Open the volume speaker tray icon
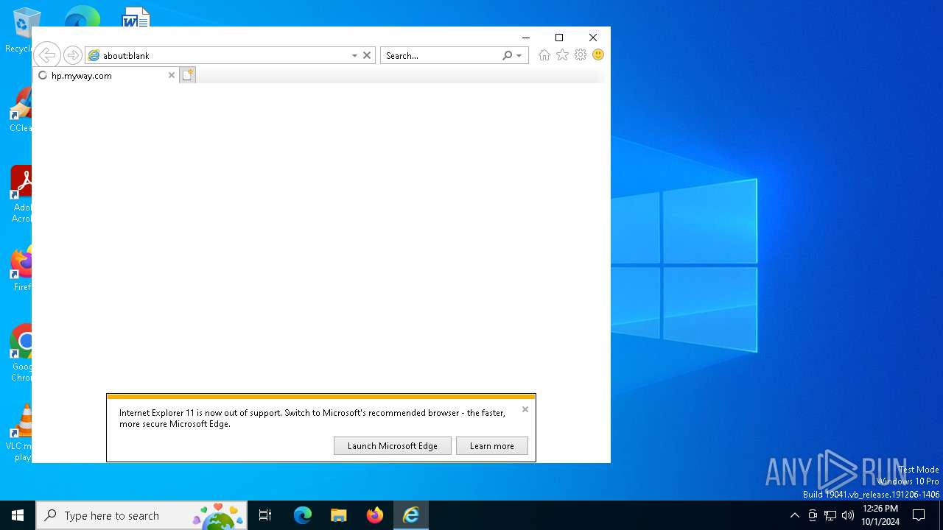The width and height of the screenshot is (943, 530). (848, 515)
